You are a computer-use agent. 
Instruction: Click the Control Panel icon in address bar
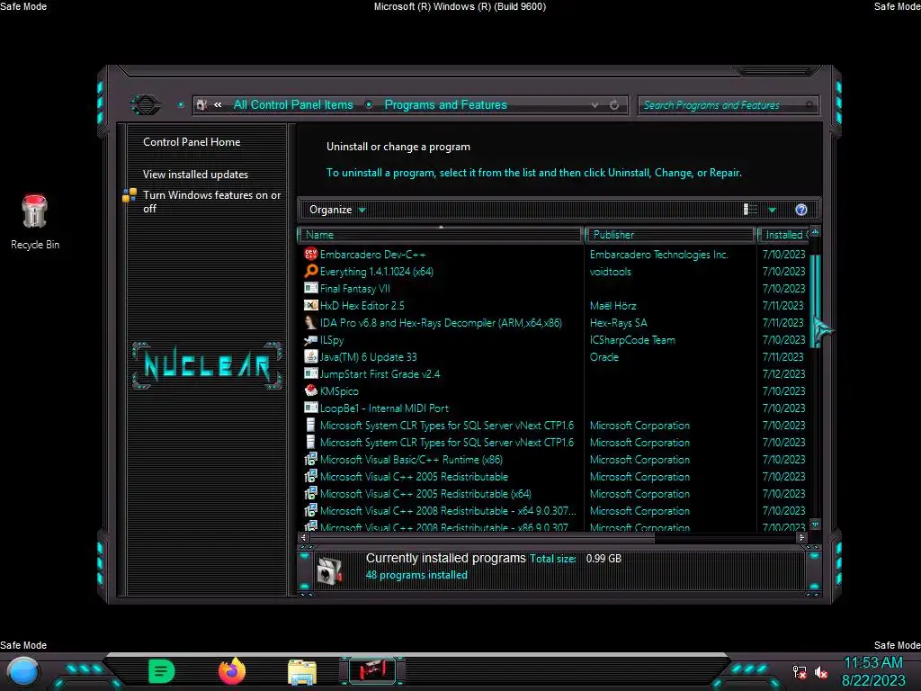coord(201,104)
